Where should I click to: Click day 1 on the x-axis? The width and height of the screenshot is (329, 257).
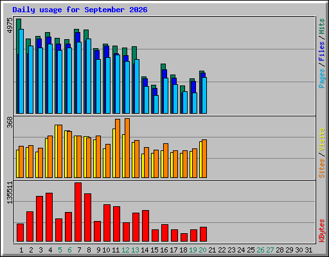click(x=21, y=250)
